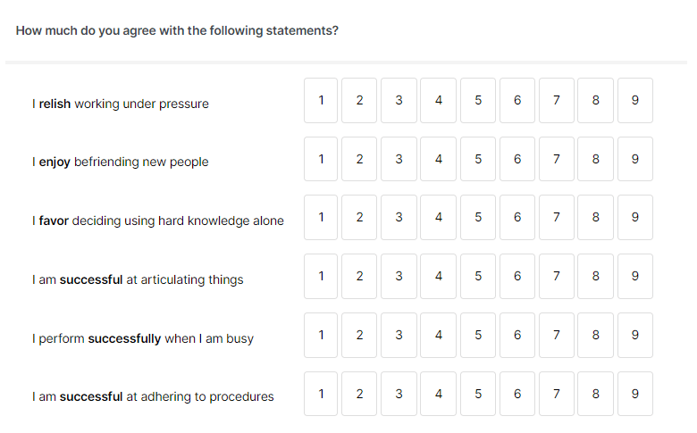Select 4 for perform successfully when busy
Image resolution: width=697 pixels, height=433 pixels.
(x=438, y=336)
